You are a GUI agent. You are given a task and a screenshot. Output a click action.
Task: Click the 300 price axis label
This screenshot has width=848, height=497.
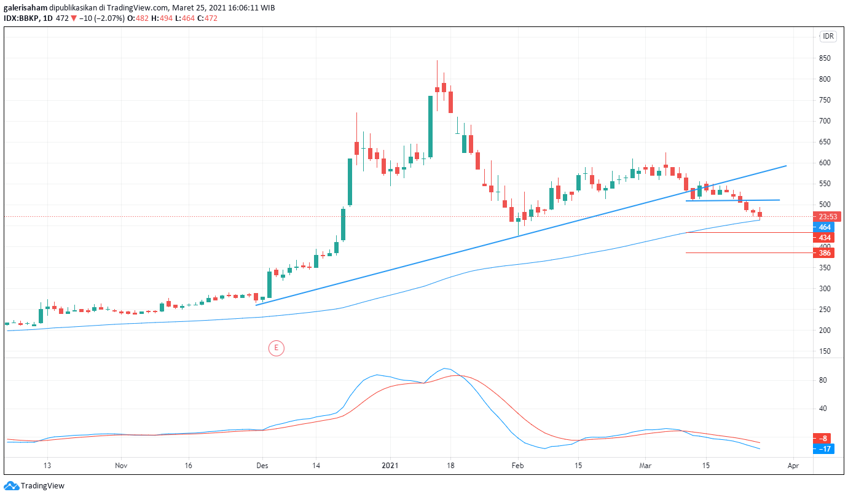coord(825,289)
